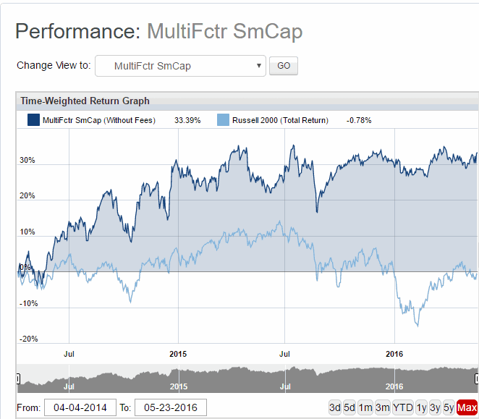Select the 1y range button
This screenshot has width=479, height=419.
tap(422, 407)
